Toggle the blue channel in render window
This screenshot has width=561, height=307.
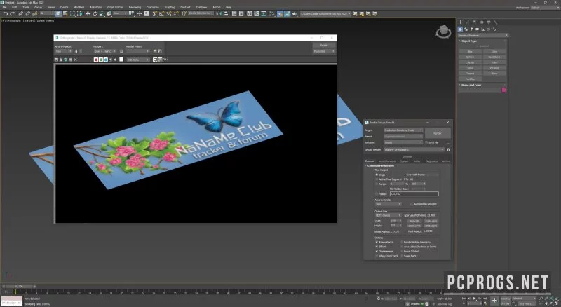pos(106,60)
